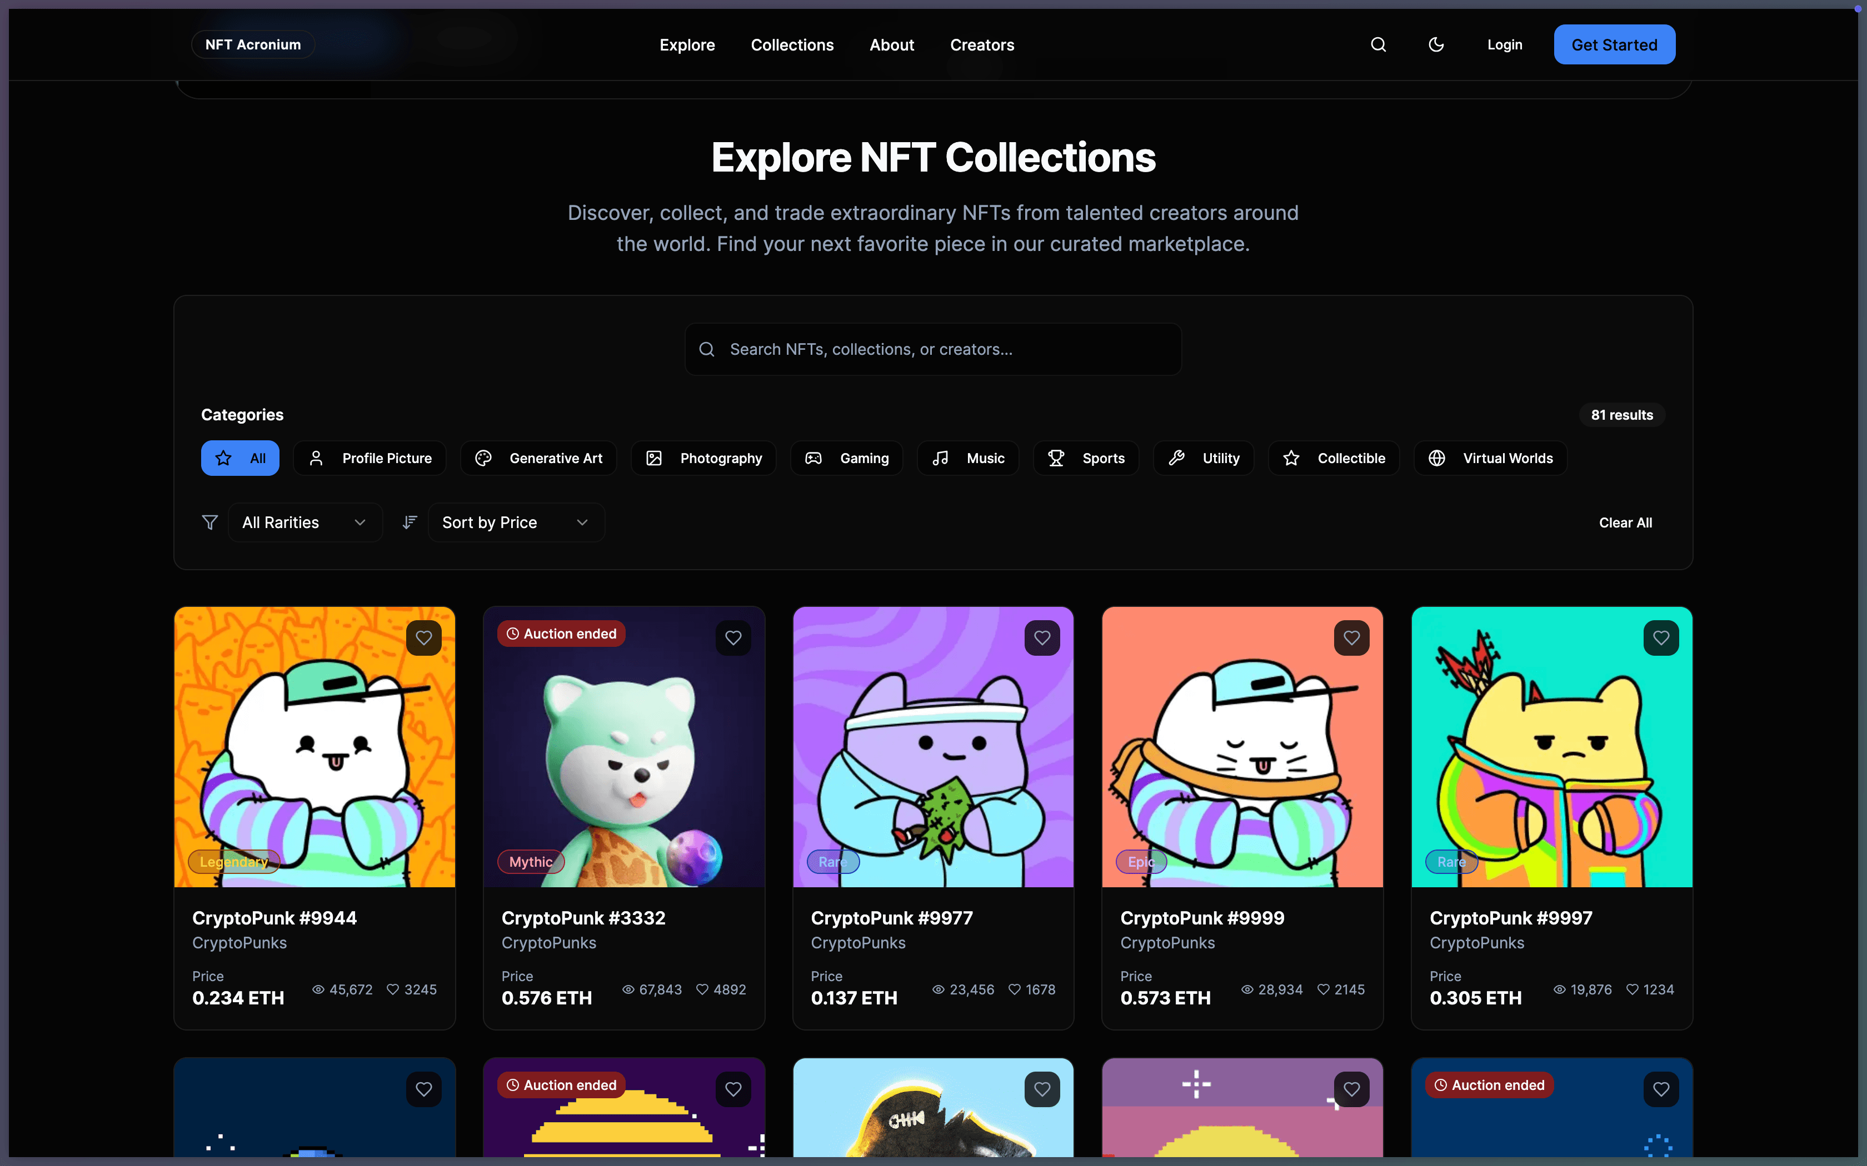Open the Collections nav menu item
The image size is (1867, 1166).
[x=792, y=45]
